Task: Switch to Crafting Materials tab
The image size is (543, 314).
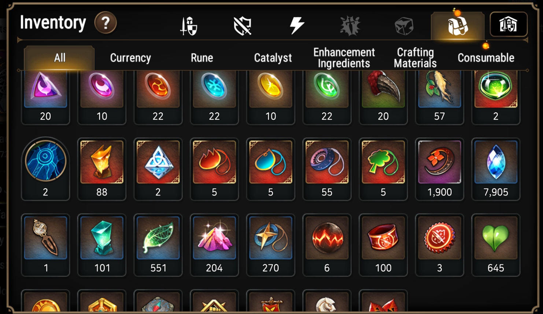Action: tap(415, 58)
